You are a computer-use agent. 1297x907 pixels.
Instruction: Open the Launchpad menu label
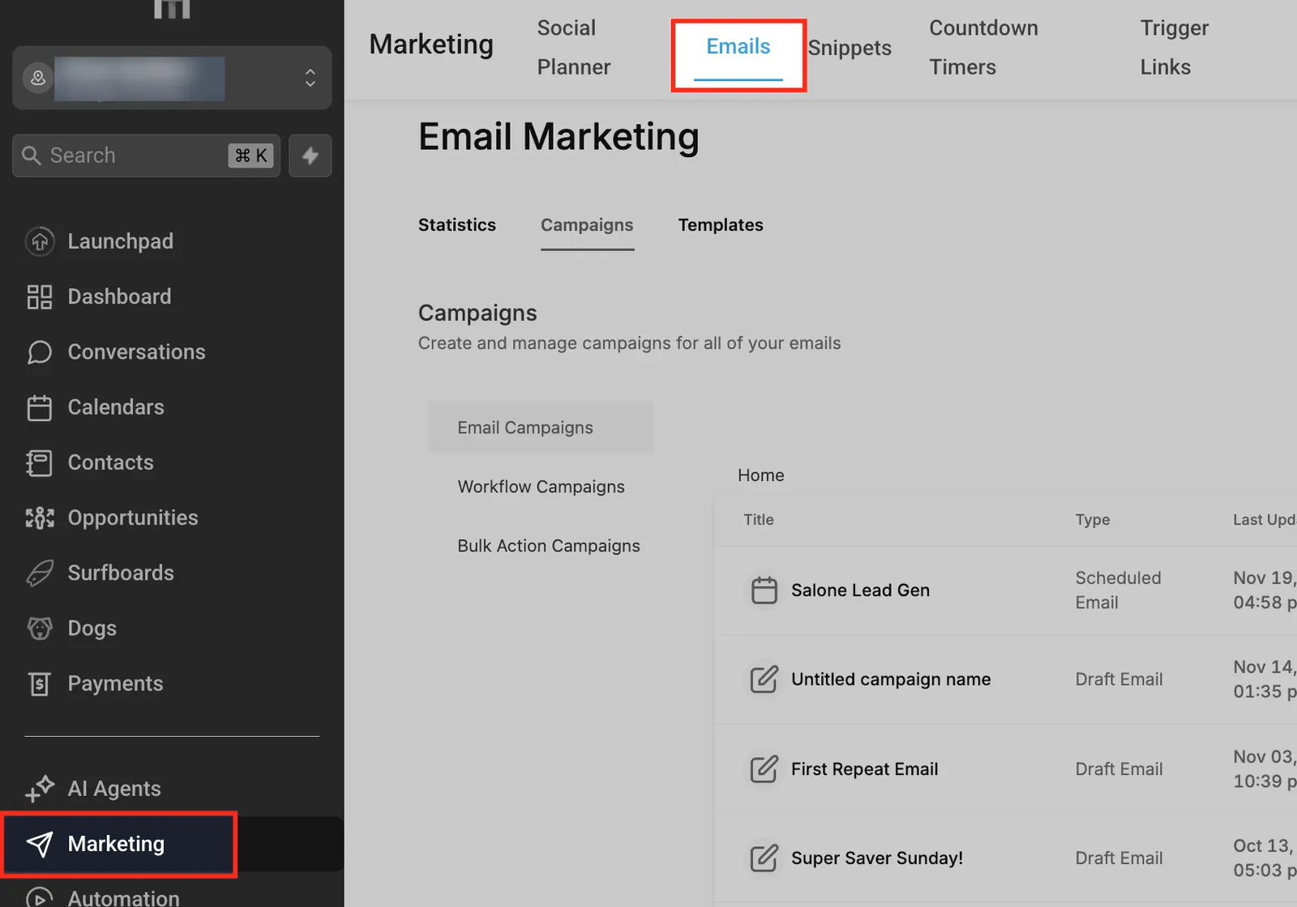point(121,241)
